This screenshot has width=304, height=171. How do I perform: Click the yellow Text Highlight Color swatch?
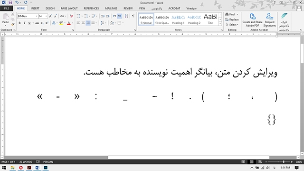point(61,23)
